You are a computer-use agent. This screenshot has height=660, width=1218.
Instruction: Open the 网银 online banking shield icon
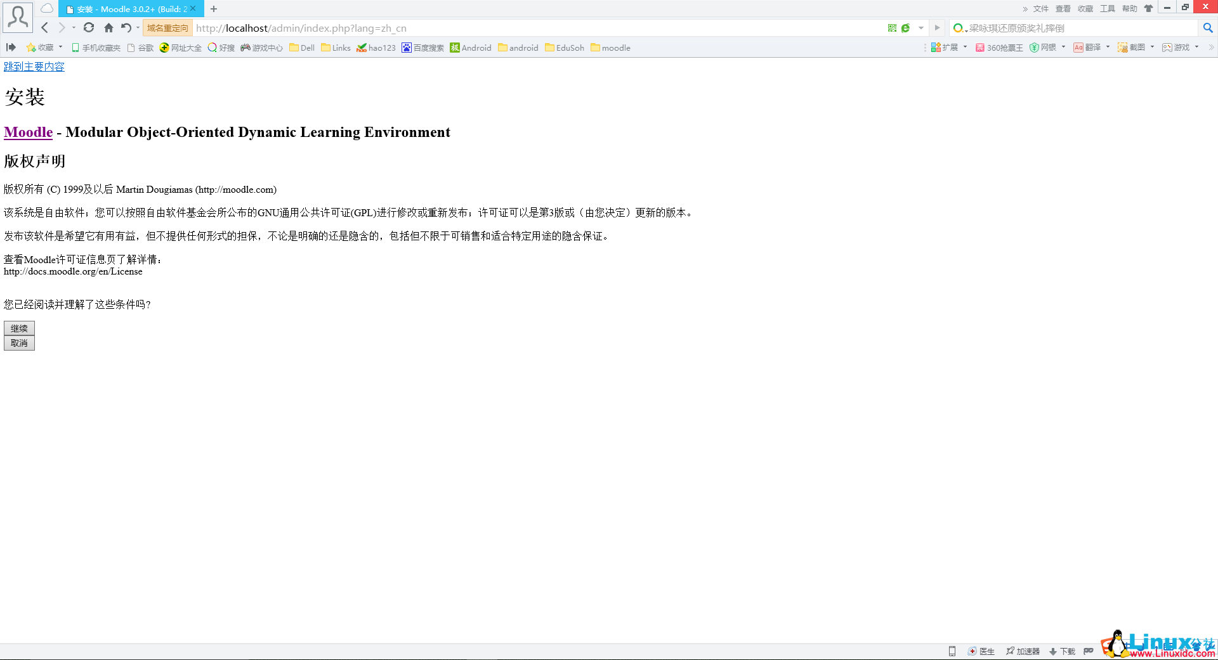[x=1035, y=48]
